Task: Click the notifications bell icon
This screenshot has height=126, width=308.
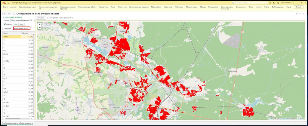Action: (270, 2)
